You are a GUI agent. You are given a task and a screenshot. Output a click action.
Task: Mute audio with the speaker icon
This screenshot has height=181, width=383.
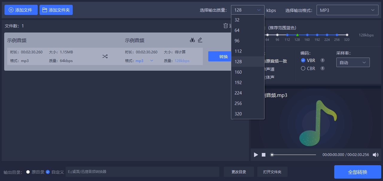[x=376, y=155]
